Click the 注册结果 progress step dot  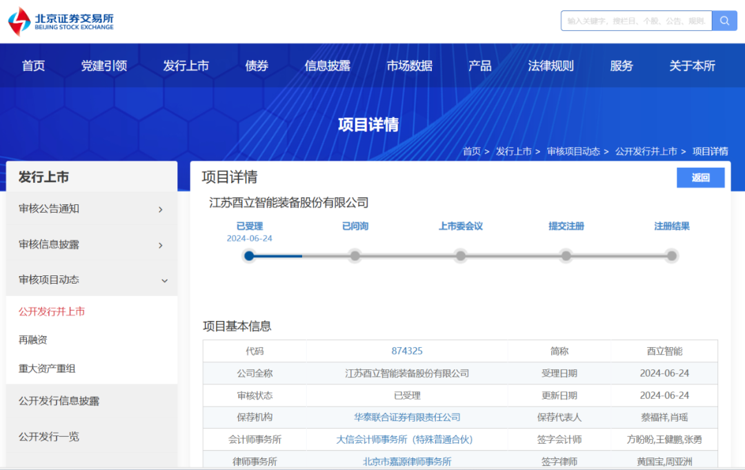[671, 255]
